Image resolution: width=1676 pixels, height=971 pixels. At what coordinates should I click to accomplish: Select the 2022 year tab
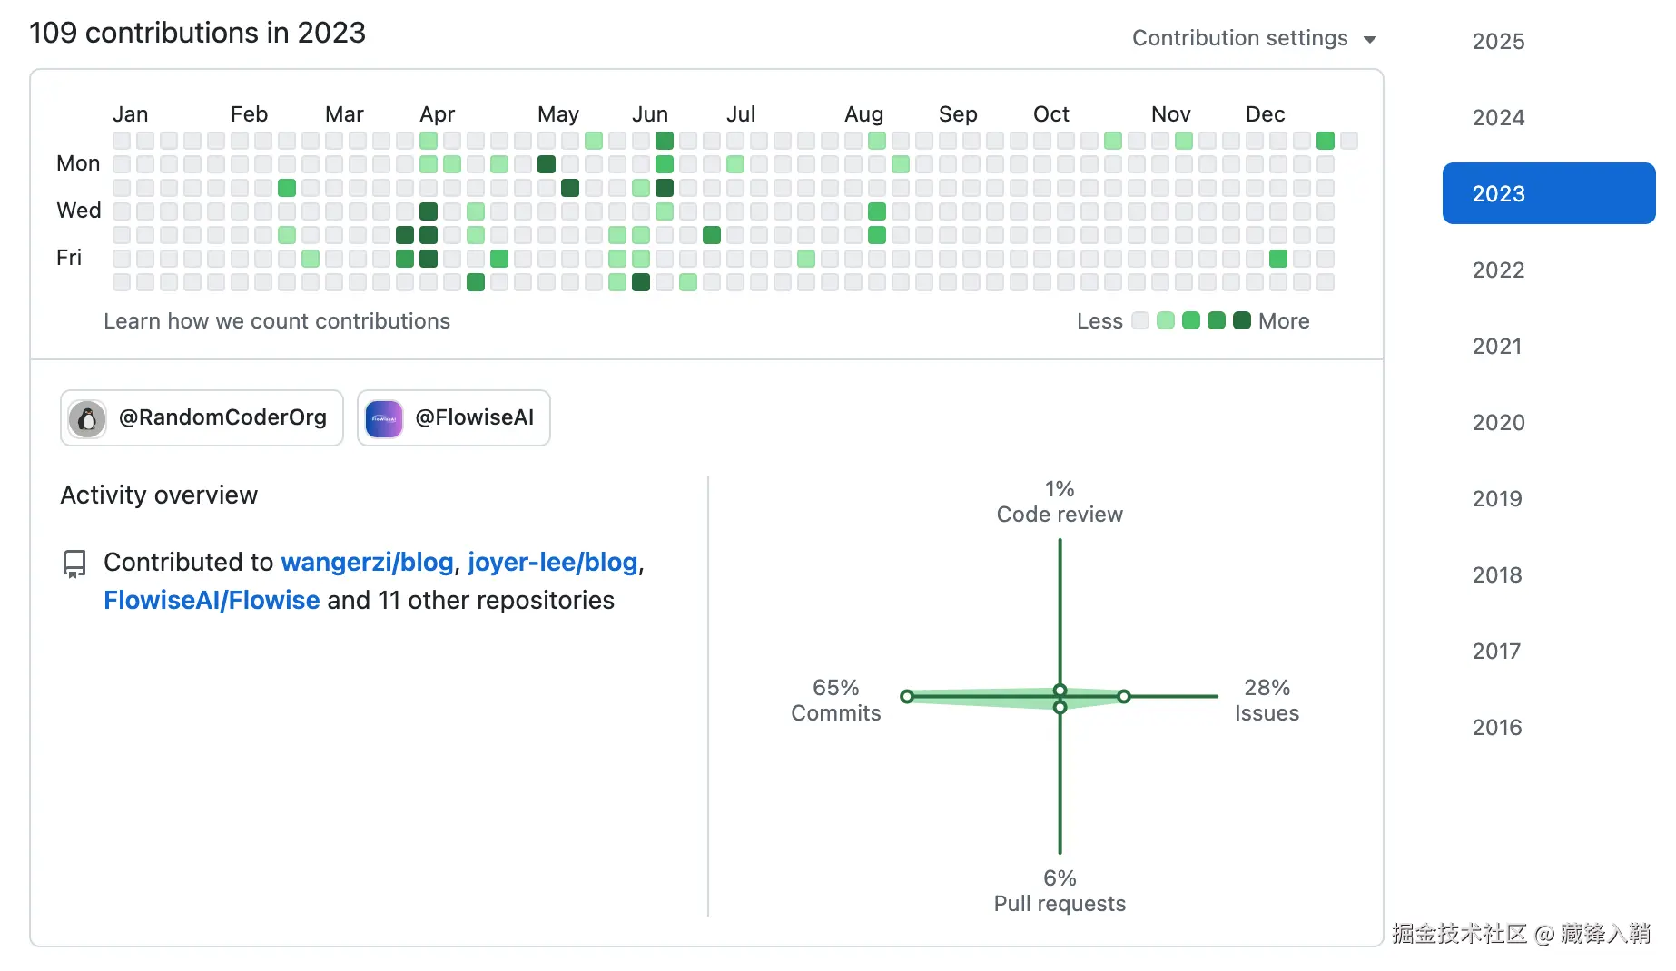tap(1498, 270)
